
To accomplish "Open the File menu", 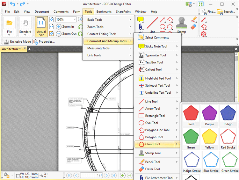I will pos(7,12).
